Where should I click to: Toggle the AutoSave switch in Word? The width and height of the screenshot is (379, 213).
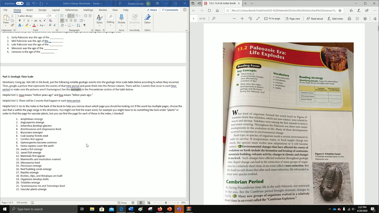click(20, 4)
